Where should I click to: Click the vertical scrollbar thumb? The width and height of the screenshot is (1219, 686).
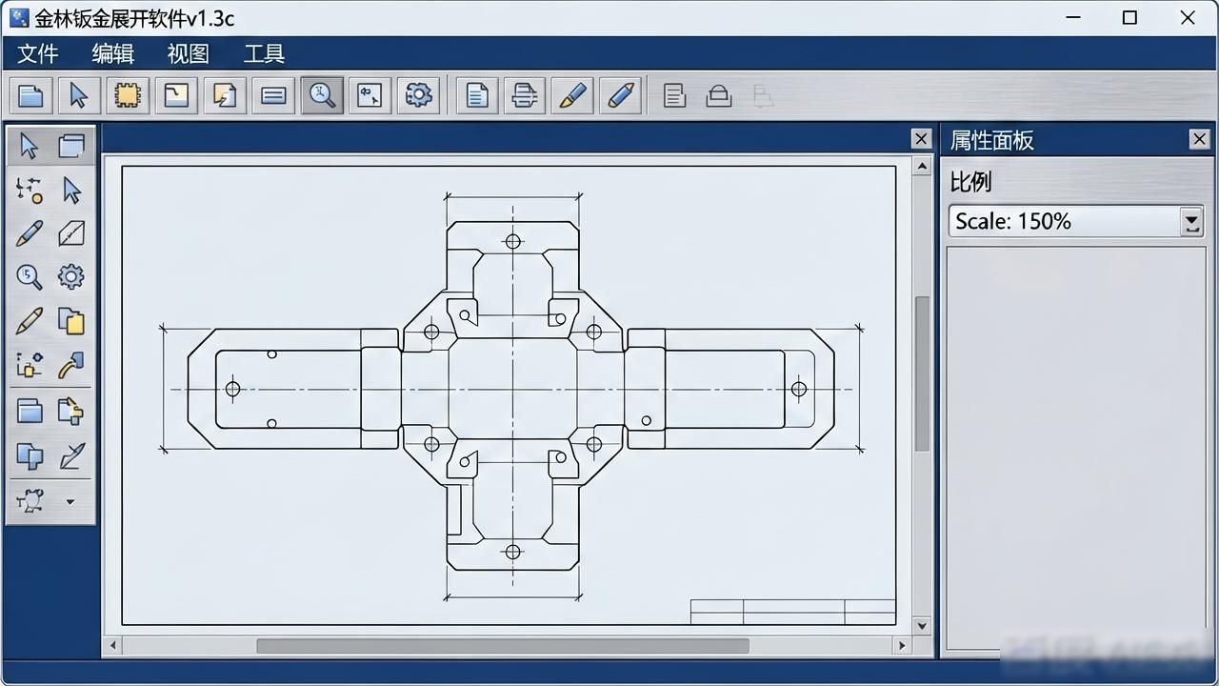(x=922, y=373)
